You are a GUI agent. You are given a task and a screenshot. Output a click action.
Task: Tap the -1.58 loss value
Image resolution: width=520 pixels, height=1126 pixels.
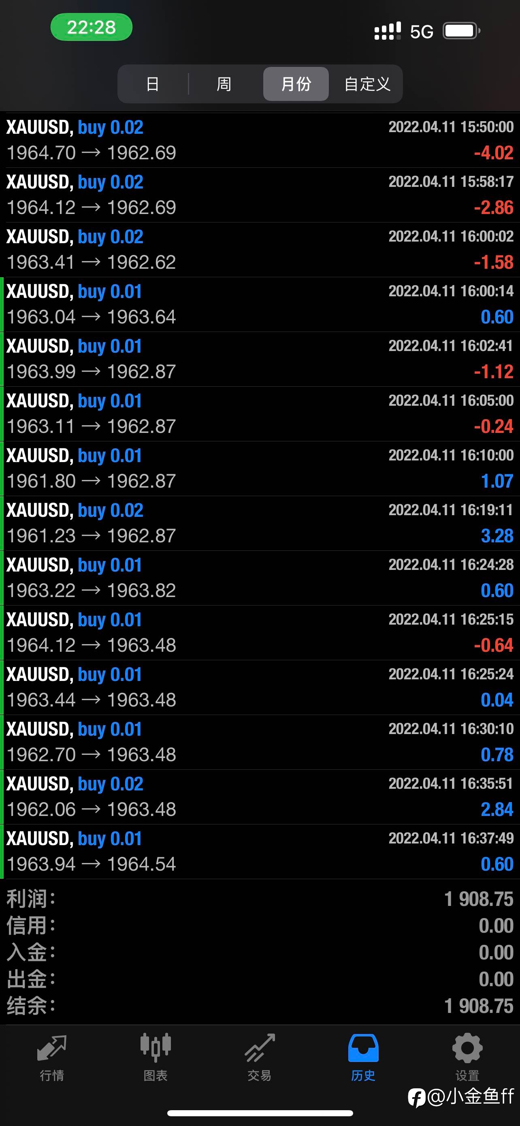click(493, 262)
